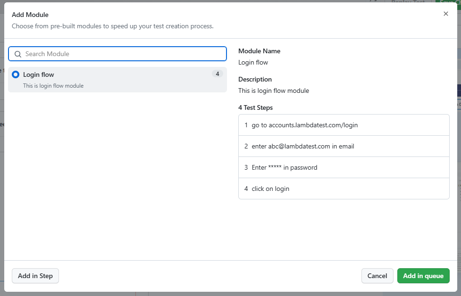The width and height of the screenshot is (461, 296).
Task: Click the 4 Test Steps heading
Action: point(255,108)
